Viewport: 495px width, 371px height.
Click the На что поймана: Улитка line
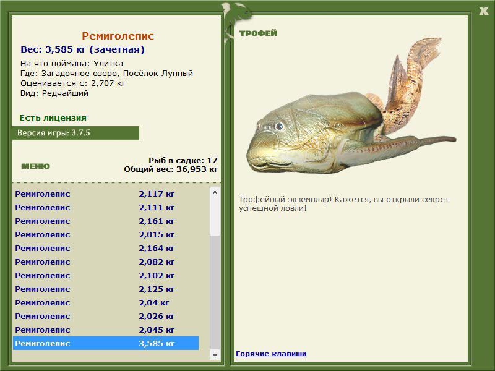coord(72,64)
